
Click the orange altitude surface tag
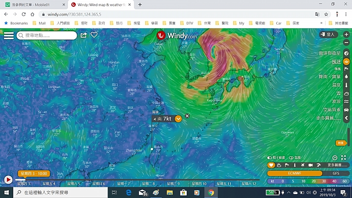coord(341,143)
